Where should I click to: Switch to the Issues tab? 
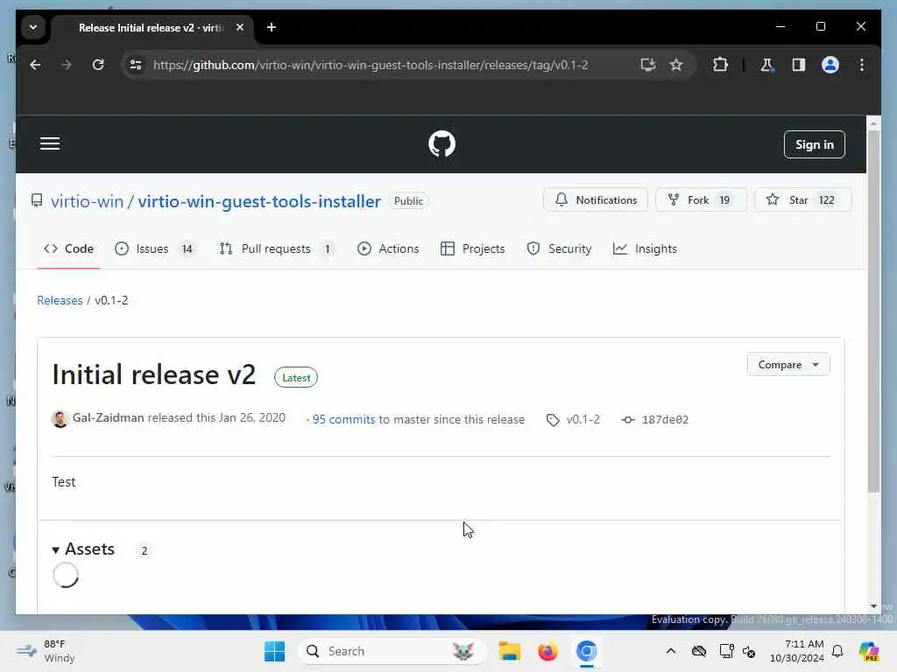click(x=155, y=248)
